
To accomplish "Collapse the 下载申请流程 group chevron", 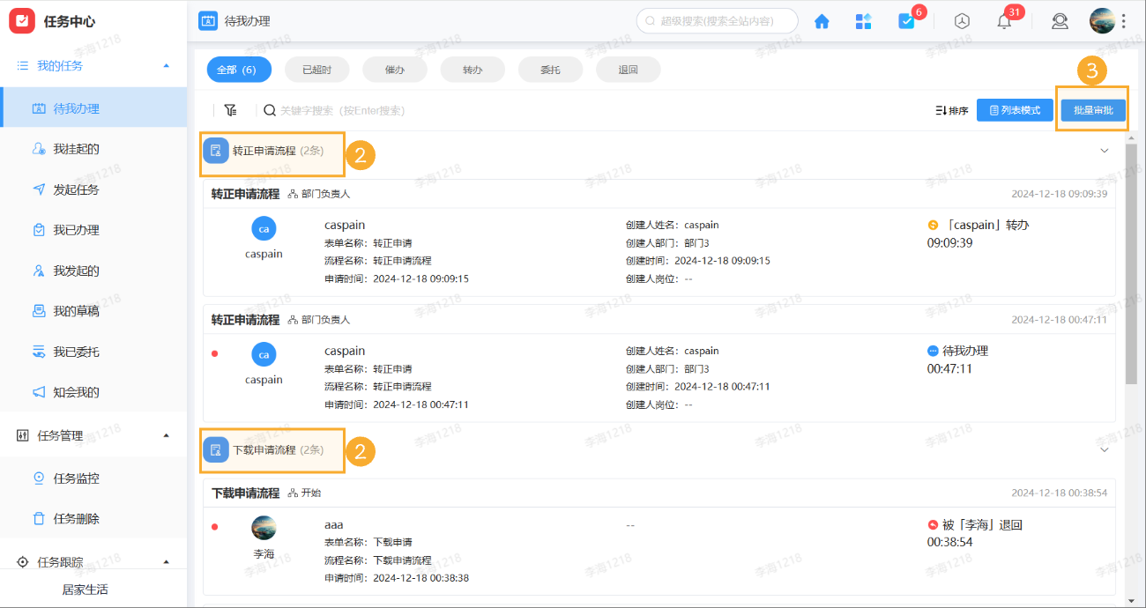I will click(x=1104, y=449).
